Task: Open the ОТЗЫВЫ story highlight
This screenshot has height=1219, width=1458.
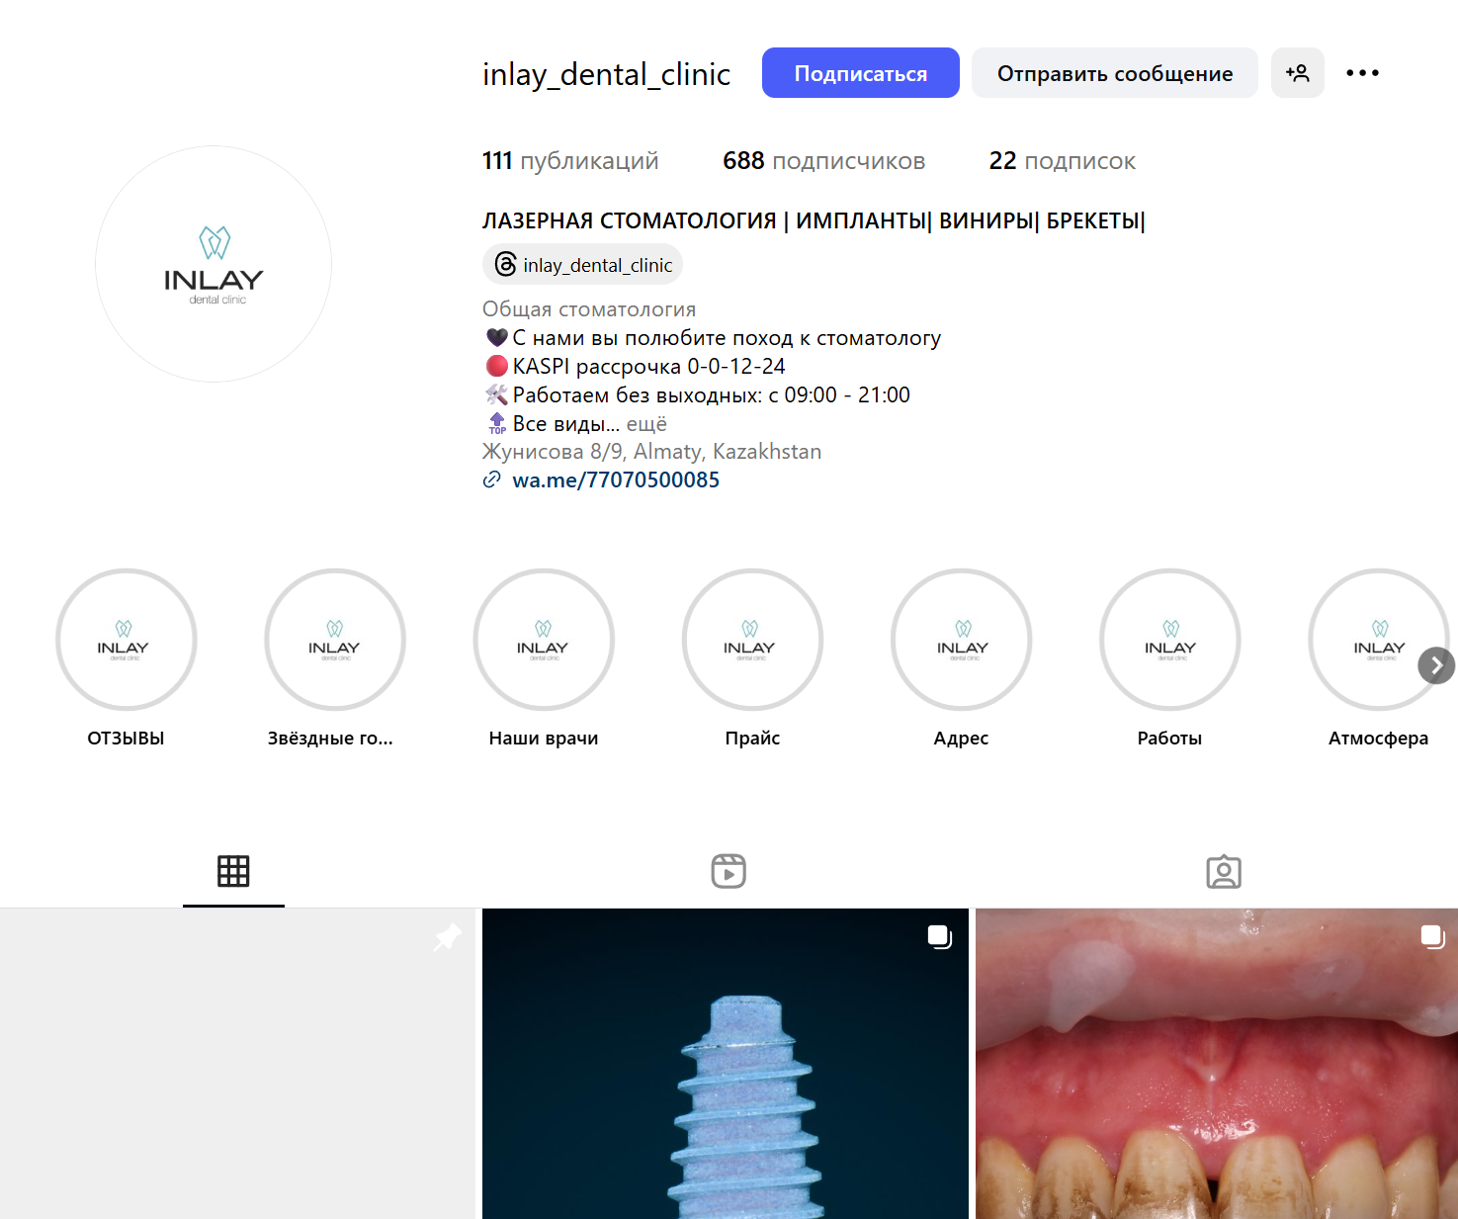Action: (x=126, y=640)
